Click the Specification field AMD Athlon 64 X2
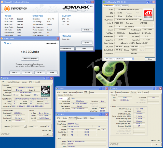This screenshot has height=148, width=163. [x=31, y=99]
